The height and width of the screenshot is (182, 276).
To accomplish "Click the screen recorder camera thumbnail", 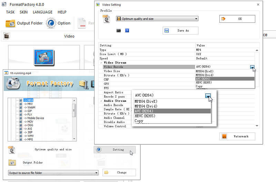I will point(44,58).
